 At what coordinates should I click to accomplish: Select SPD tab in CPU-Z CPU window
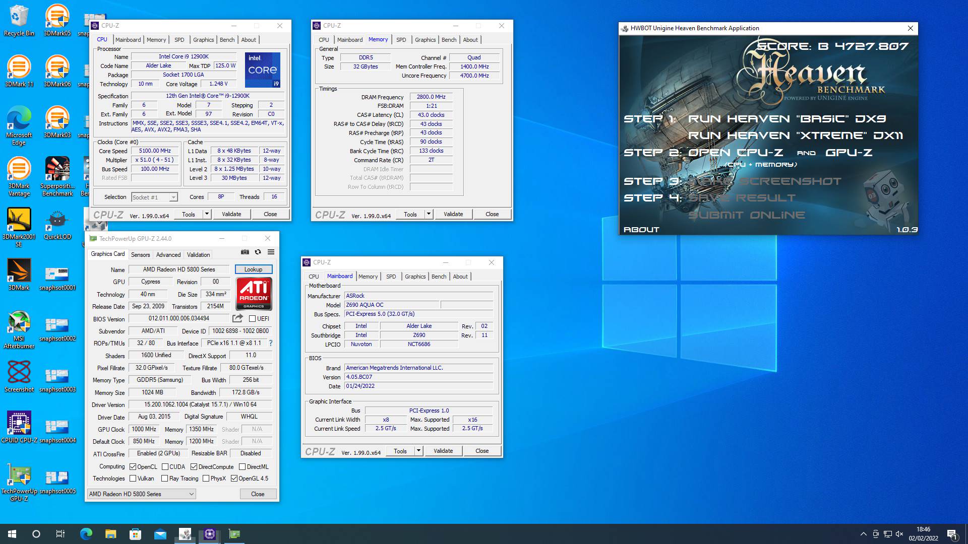179,40
